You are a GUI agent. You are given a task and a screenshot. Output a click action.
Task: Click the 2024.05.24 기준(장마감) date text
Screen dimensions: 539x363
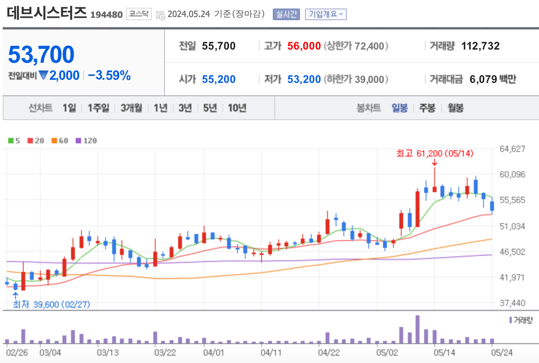pos(216,14)
